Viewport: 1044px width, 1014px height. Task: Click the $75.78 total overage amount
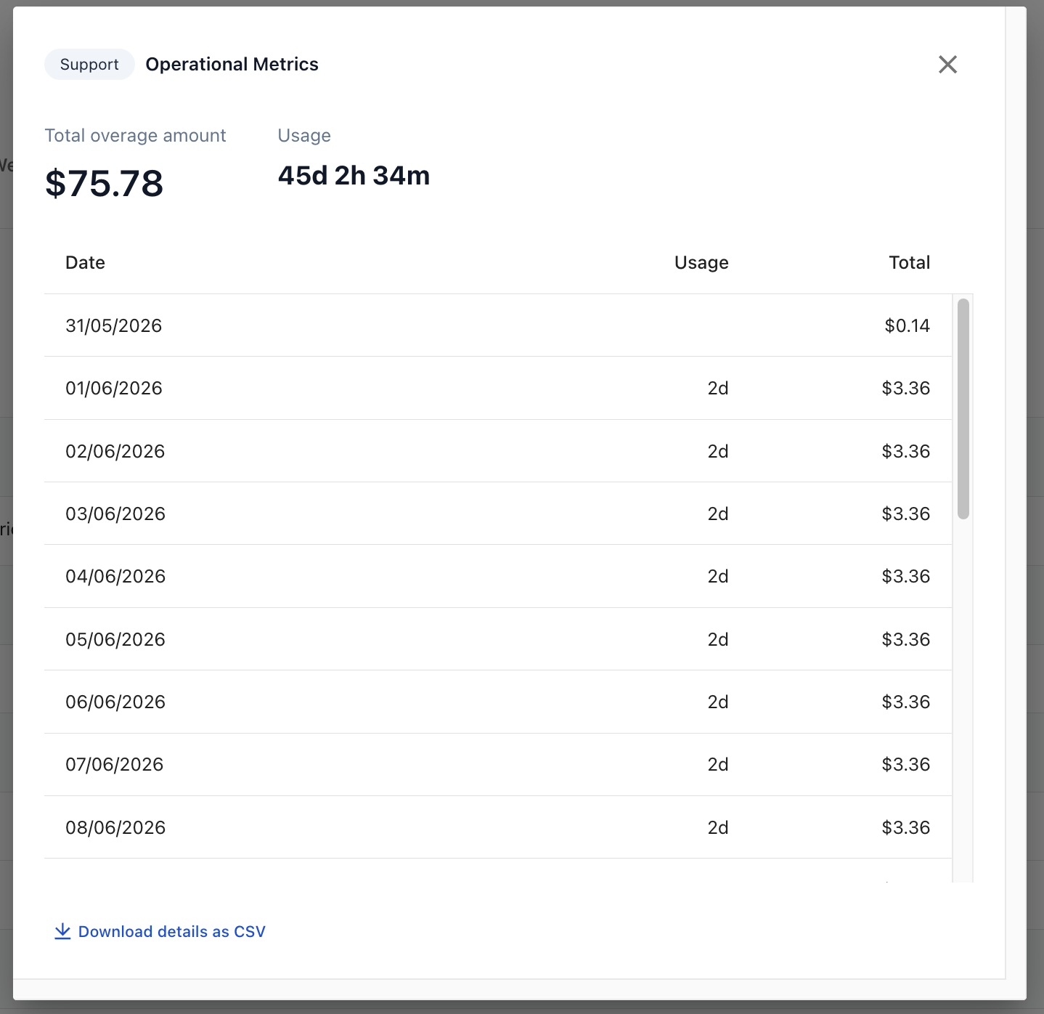coord(105,183)
